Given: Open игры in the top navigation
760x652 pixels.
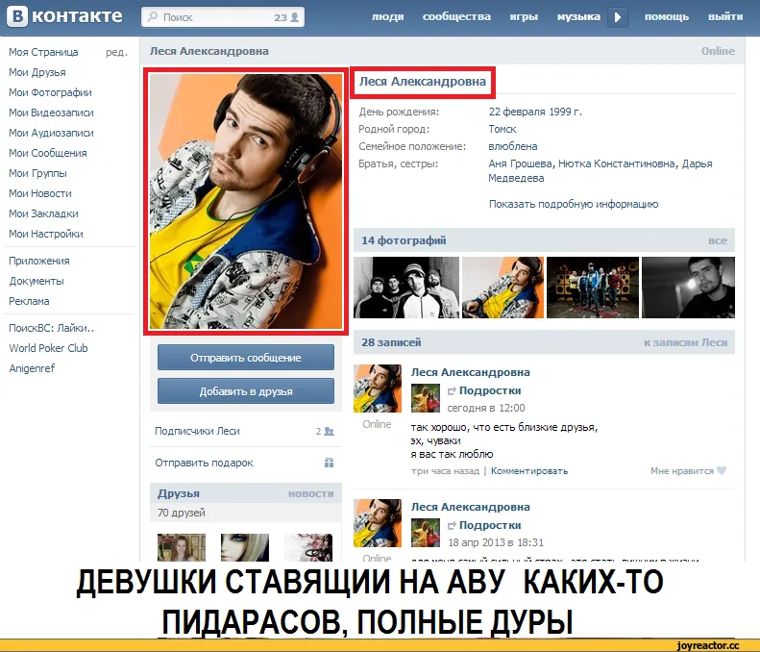Looking at the screenshot, I should point(524,17).
